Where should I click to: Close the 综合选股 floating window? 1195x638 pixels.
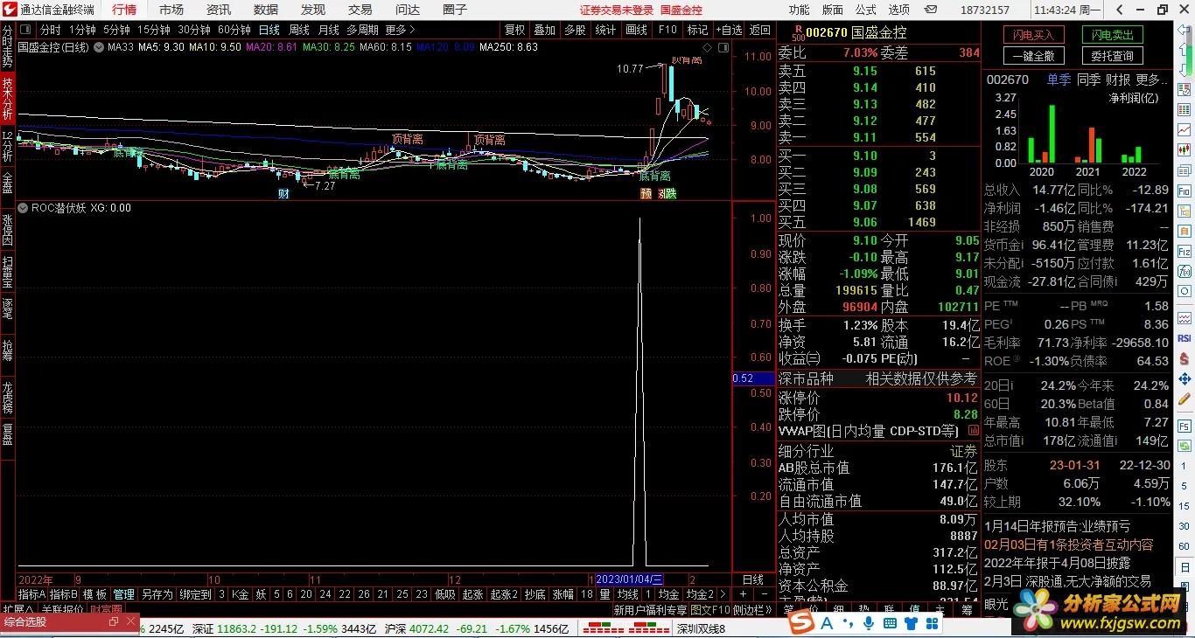point(131,621)
